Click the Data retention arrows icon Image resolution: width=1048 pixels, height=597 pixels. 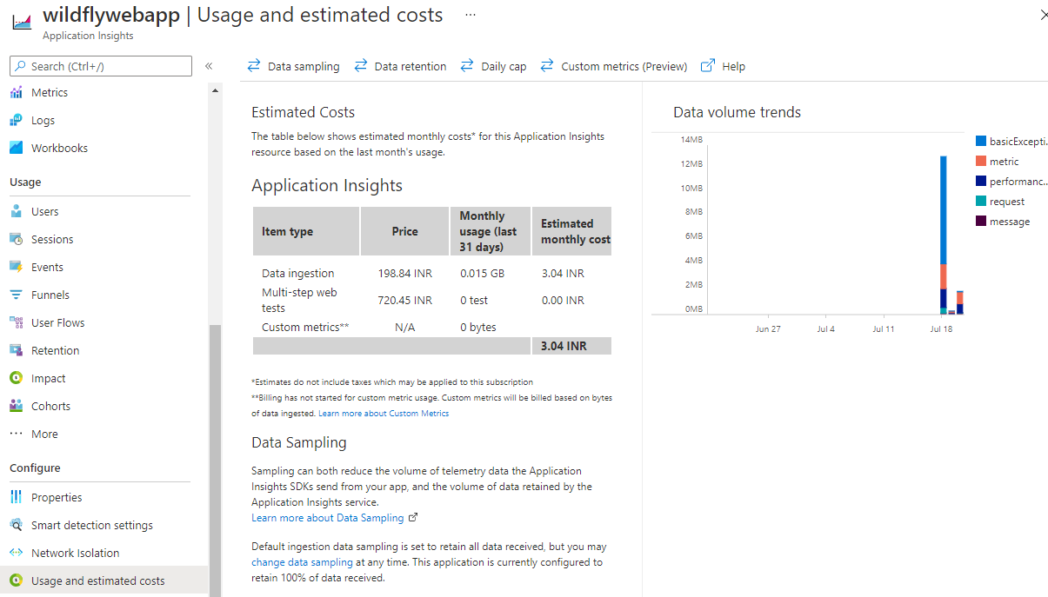click(361, 66)
